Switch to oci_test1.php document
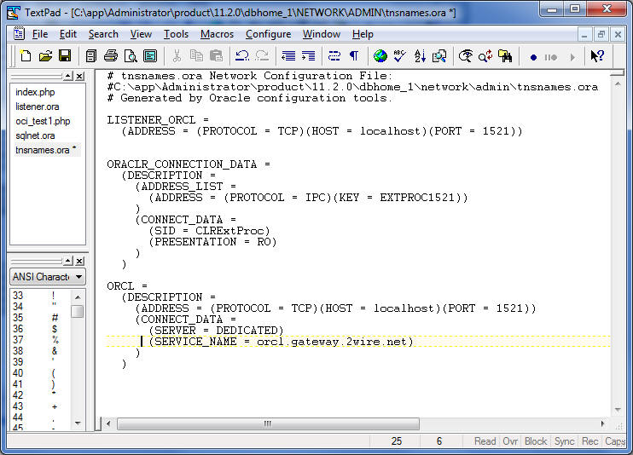The height and width of the screenshot is (455, 633). pos(43,121)
